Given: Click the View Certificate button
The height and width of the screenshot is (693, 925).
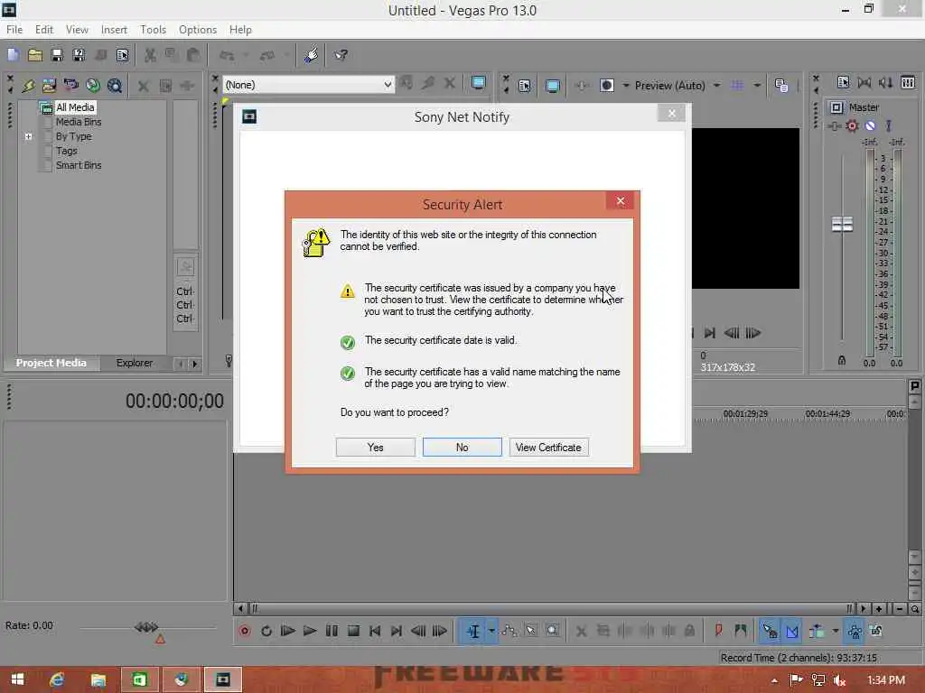Looking at the screenshot, I should pyautogui.click(x=548, y=448).
